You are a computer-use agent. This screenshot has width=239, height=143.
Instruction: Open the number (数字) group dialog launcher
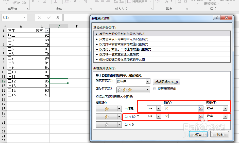187,9
